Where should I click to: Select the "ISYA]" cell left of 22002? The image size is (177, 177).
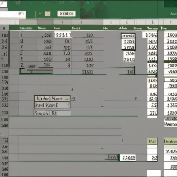111,157
